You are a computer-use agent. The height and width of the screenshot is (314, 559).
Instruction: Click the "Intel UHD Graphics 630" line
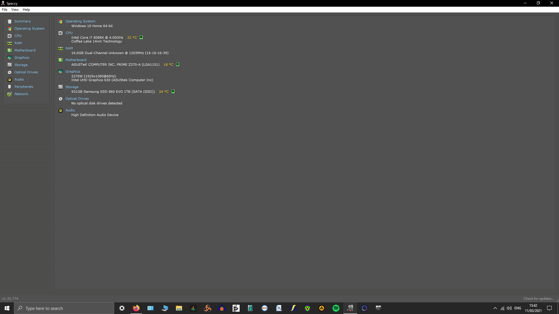pyautogui.click(x=112, y=80)
